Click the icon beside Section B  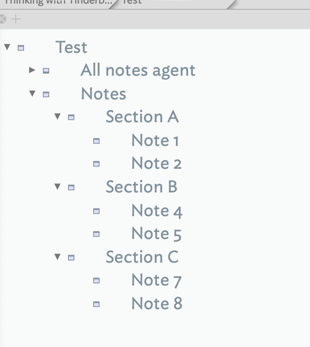pyautogui.click(x=71, y=187)
